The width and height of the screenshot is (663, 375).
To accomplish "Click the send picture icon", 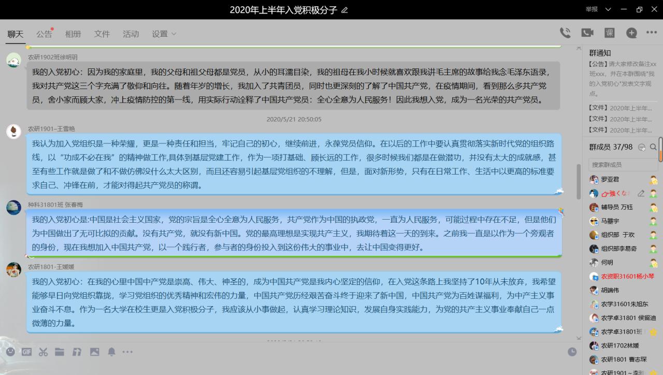I will [94, 352].
